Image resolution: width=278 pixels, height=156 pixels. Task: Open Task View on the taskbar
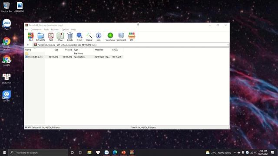81,153
